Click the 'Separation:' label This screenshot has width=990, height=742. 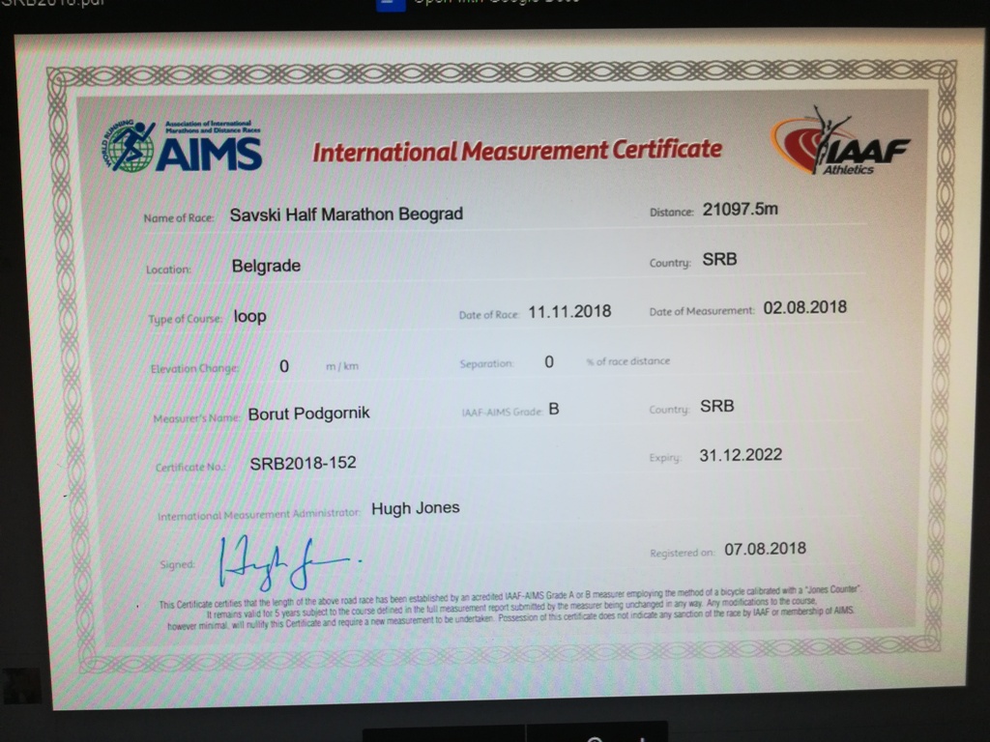pyautogui.click(x=487, y=364)
